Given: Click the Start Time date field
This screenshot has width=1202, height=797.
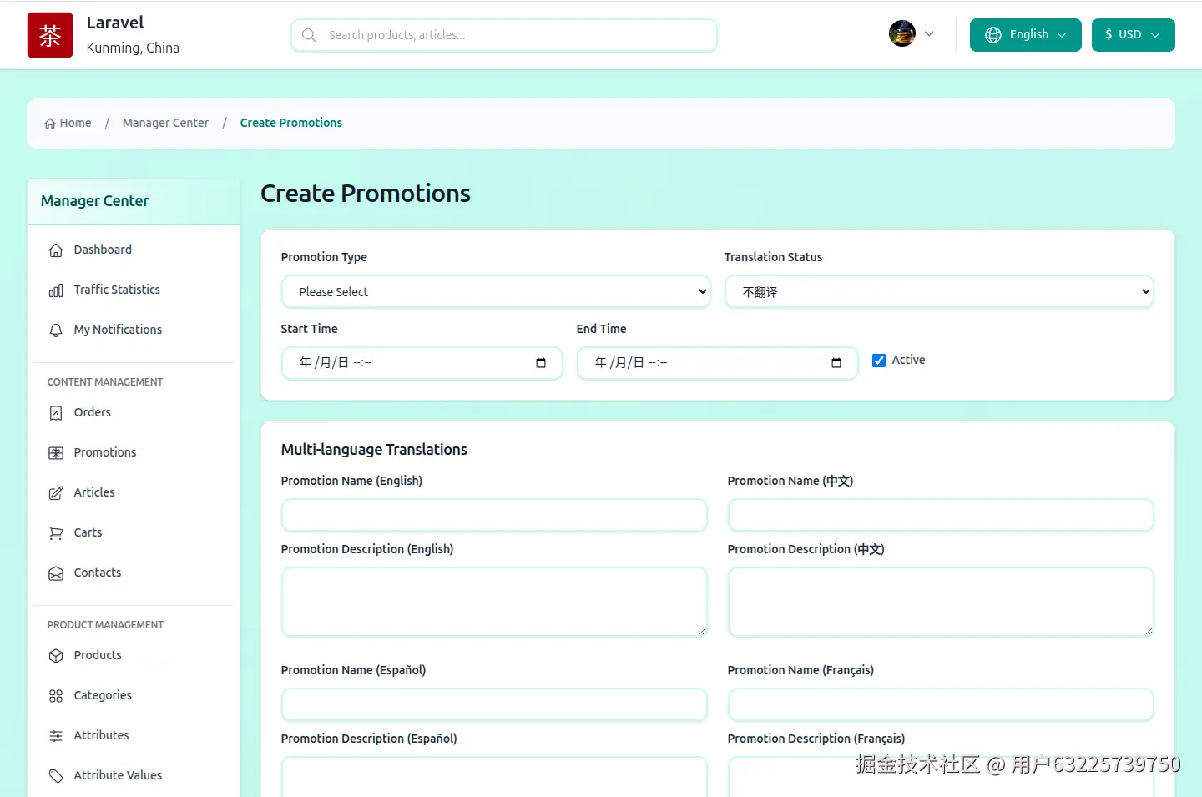Looking at the screenshot, I should [x=422, y=363].
